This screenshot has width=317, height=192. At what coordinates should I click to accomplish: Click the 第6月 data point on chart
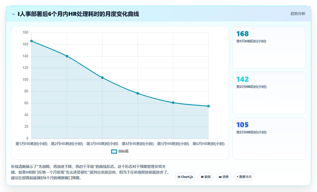coord(208,106)
